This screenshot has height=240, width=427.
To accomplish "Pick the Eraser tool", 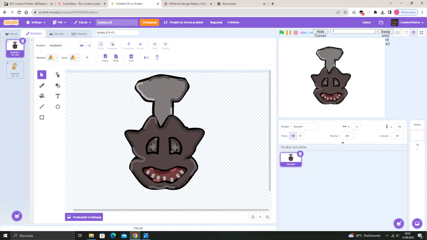I will pos(58,85).
